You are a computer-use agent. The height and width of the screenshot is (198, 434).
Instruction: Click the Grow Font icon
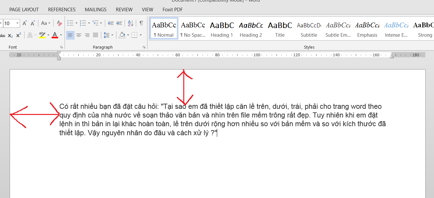click(25, 23)
